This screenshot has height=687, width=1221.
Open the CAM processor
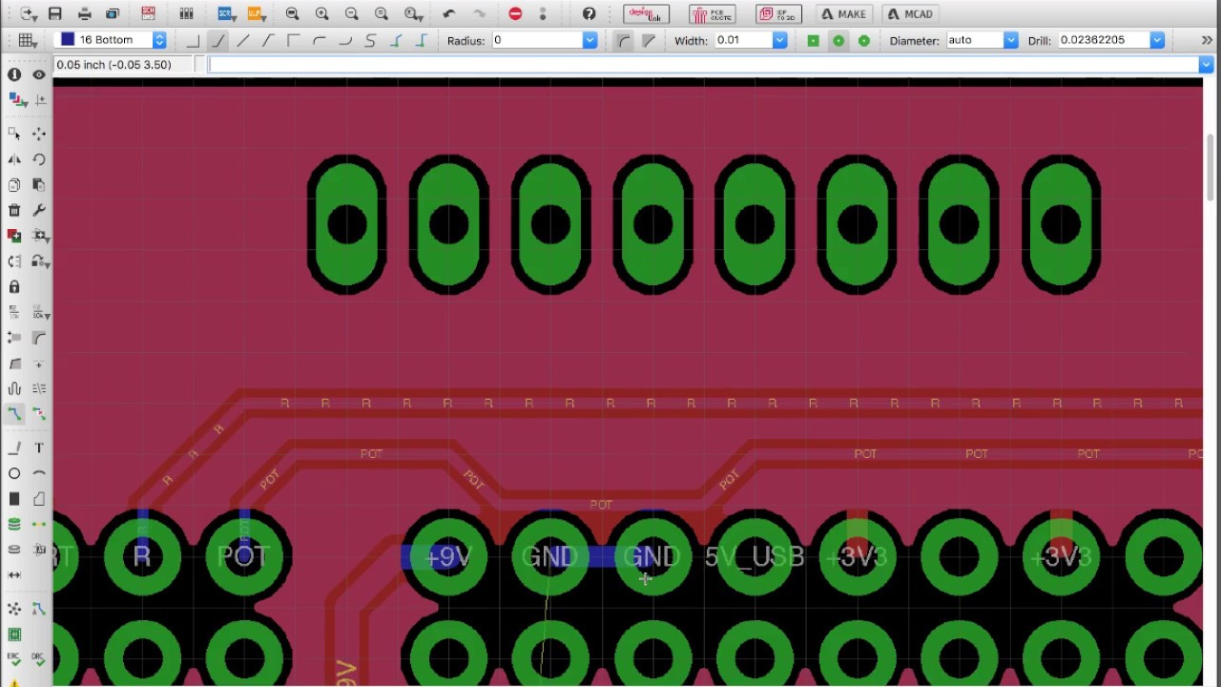[113, 14]
